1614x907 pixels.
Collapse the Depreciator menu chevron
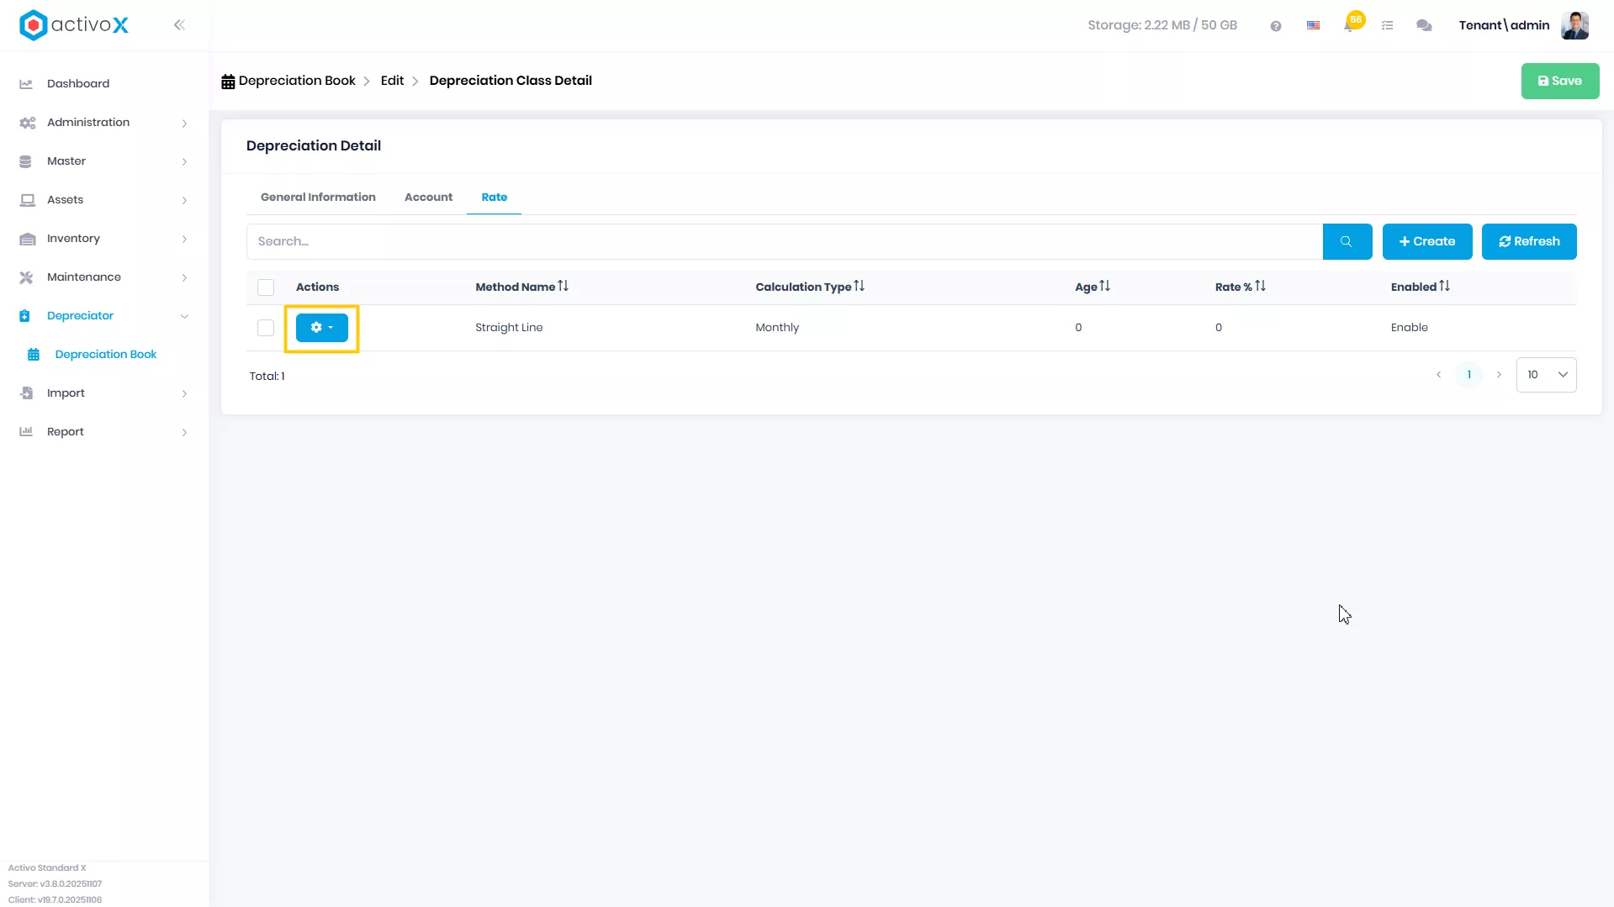[184, 317]
